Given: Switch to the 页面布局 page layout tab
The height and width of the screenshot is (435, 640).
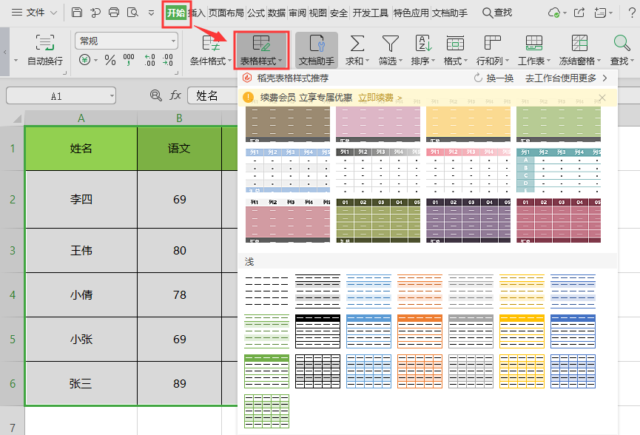Looking at the screenshot, I should (226, 13).
